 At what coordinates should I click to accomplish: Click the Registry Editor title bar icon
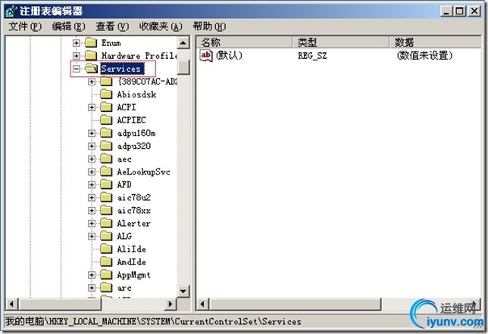click(x=11, y=11)
